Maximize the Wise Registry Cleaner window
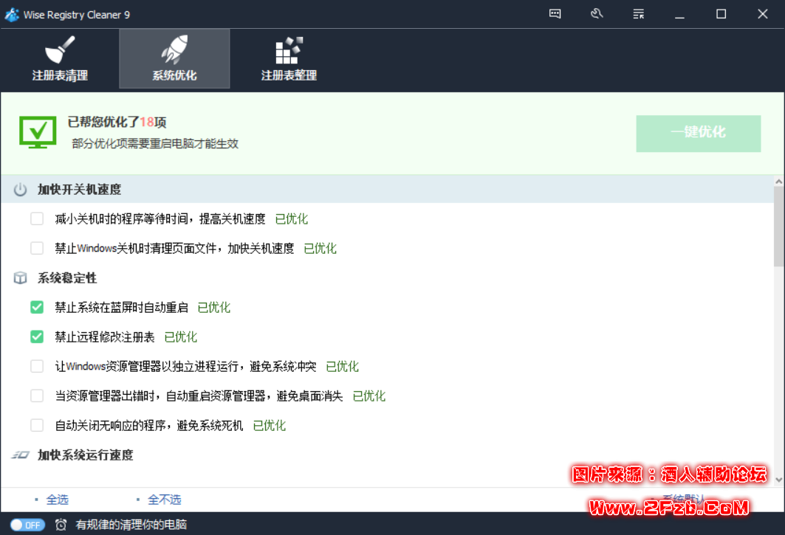This screenshot has height=535, width=785. tap(721, 14)
